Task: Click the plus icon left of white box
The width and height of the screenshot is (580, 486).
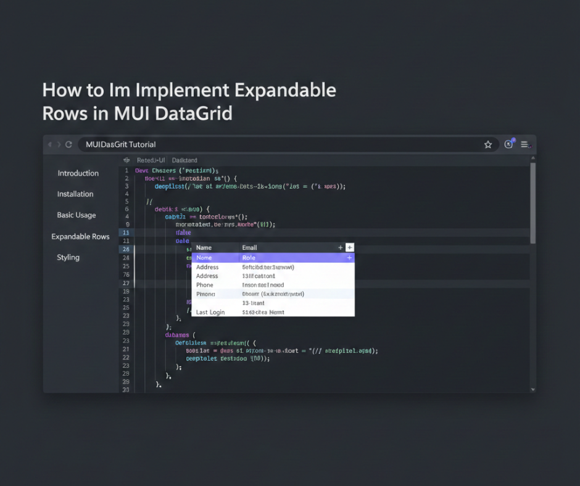Action: [x=340, y=247]
